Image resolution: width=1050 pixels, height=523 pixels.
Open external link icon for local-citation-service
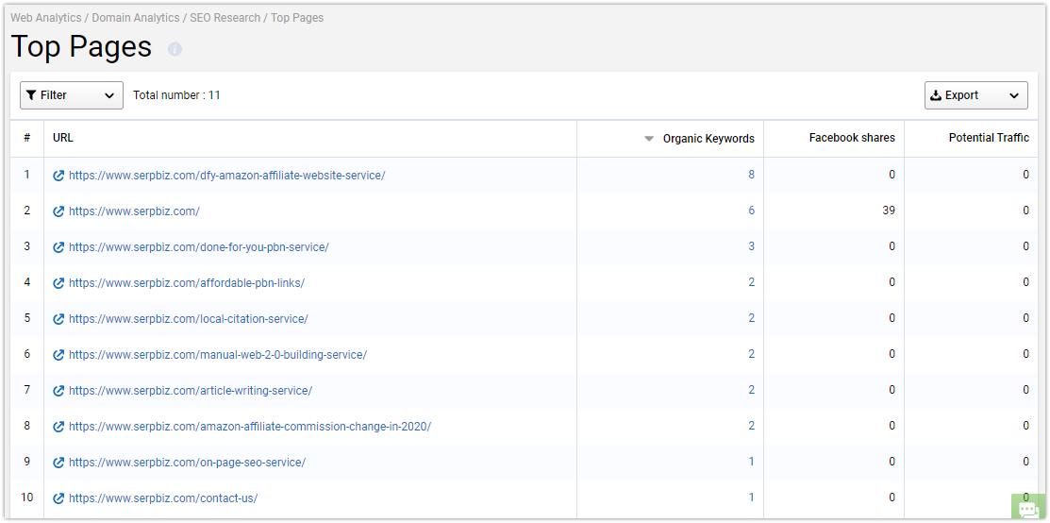click(58, 319)
